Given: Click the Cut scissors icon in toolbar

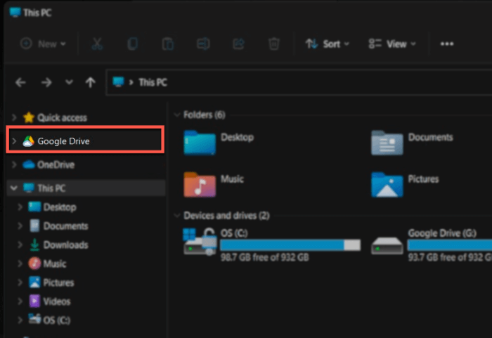Looking at the screenshot, I should (97, 44).
